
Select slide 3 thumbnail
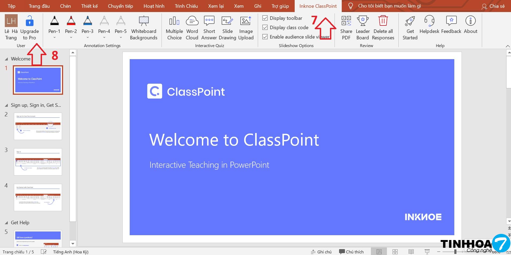click(x=38, y=162)
